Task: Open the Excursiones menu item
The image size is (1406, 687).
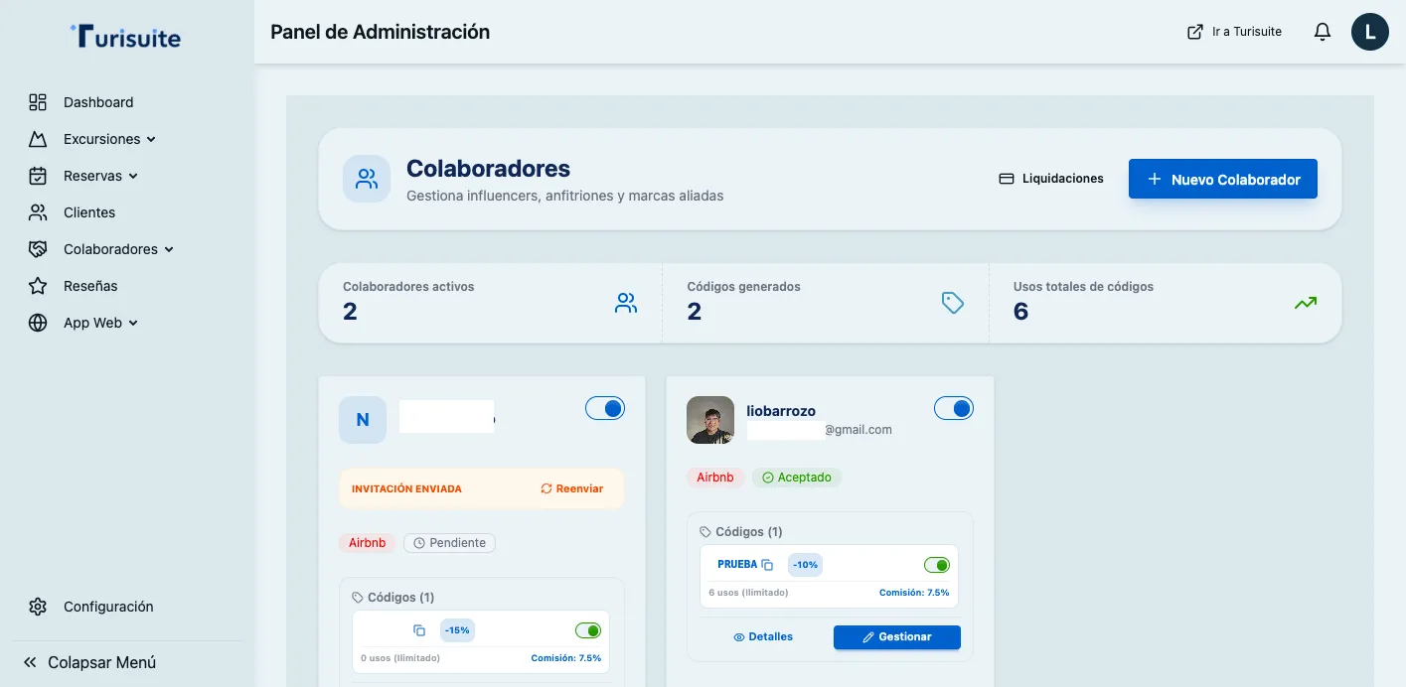Action: click(102, 139)
